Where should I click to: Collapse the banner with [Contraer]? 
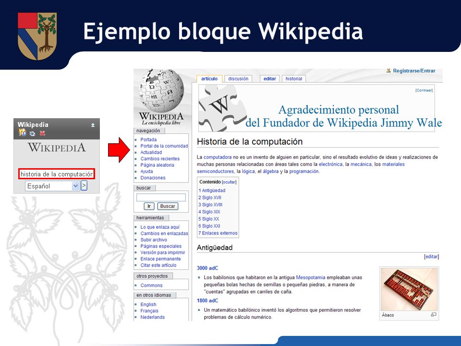tap(424, 90)
